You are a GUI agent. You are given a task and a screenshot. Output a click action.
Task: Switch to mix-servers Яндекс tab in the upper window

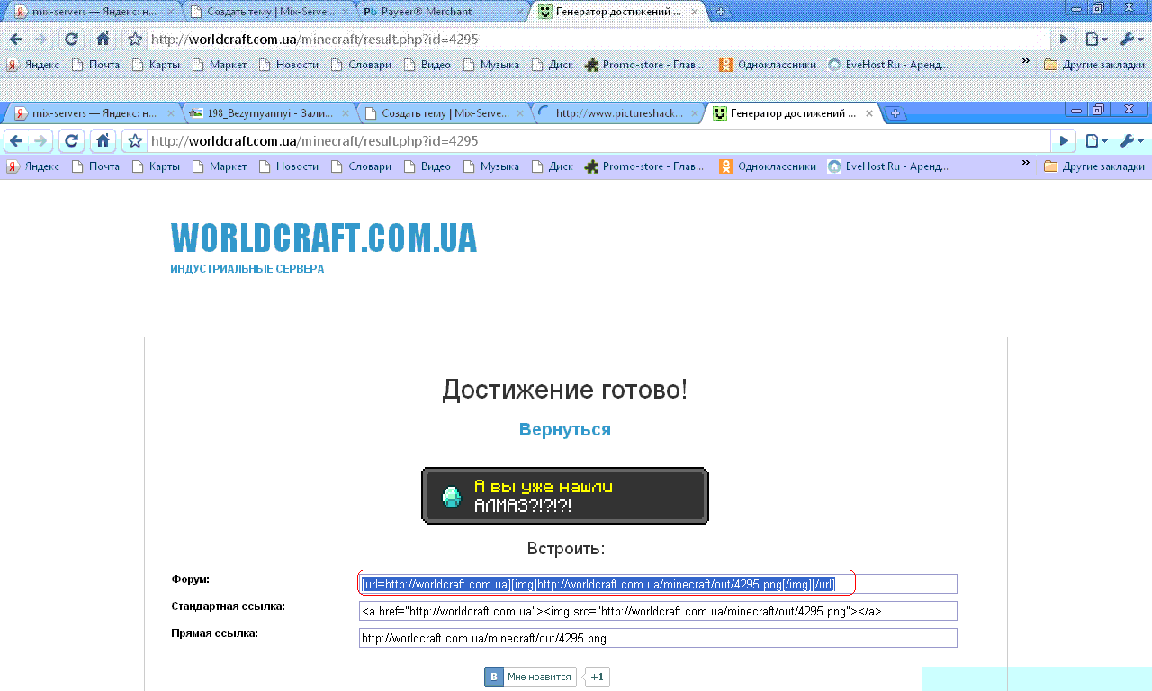tap(93, 12)
